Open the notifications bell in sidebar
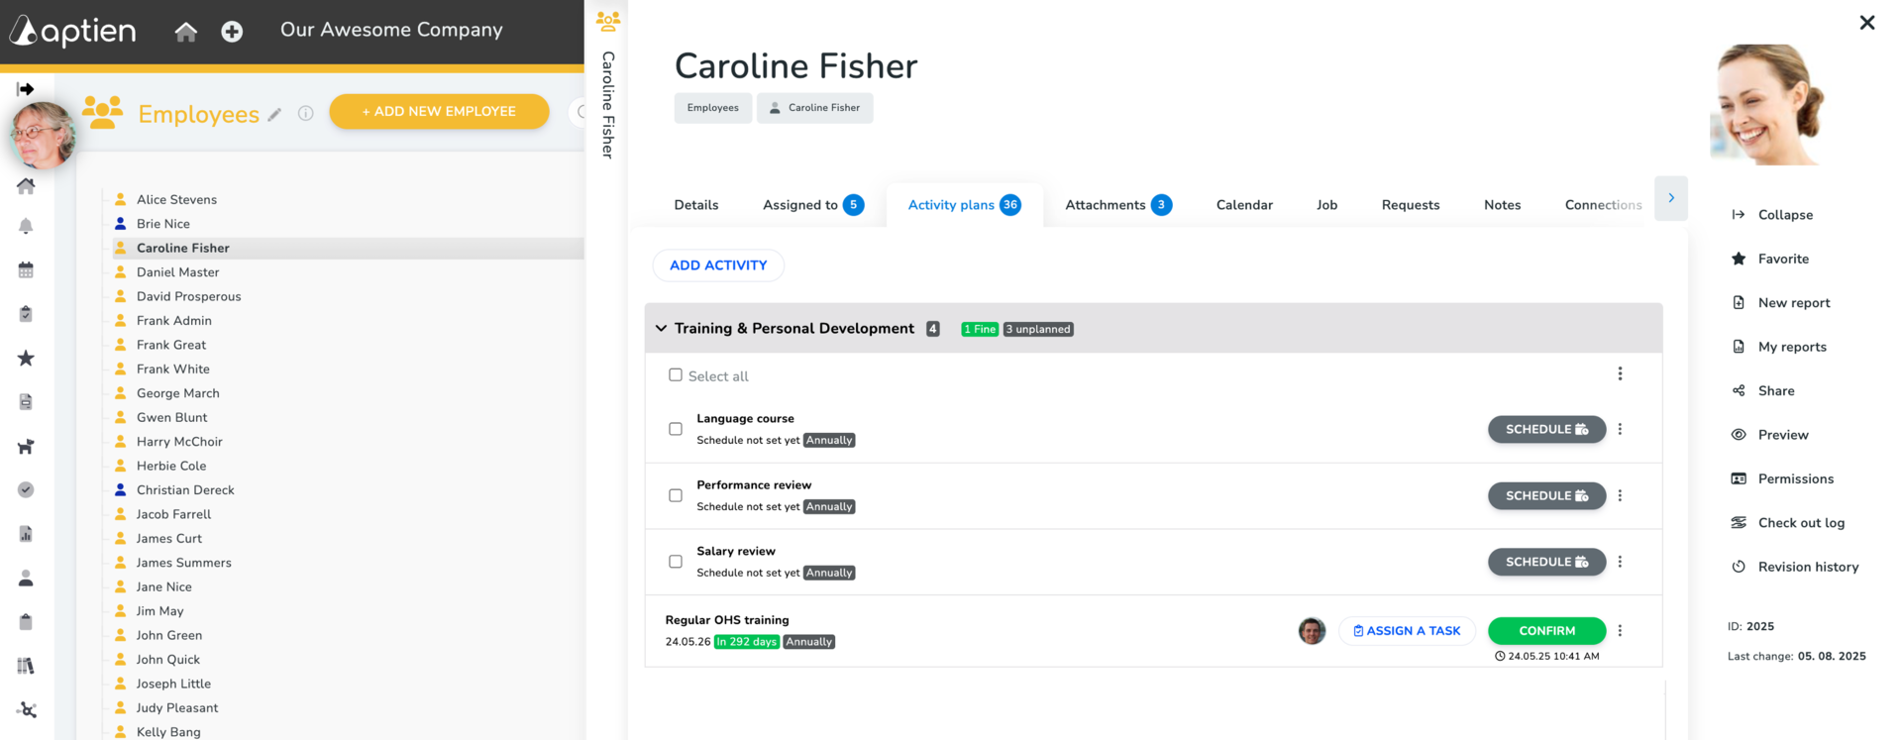 click(26, 226)
